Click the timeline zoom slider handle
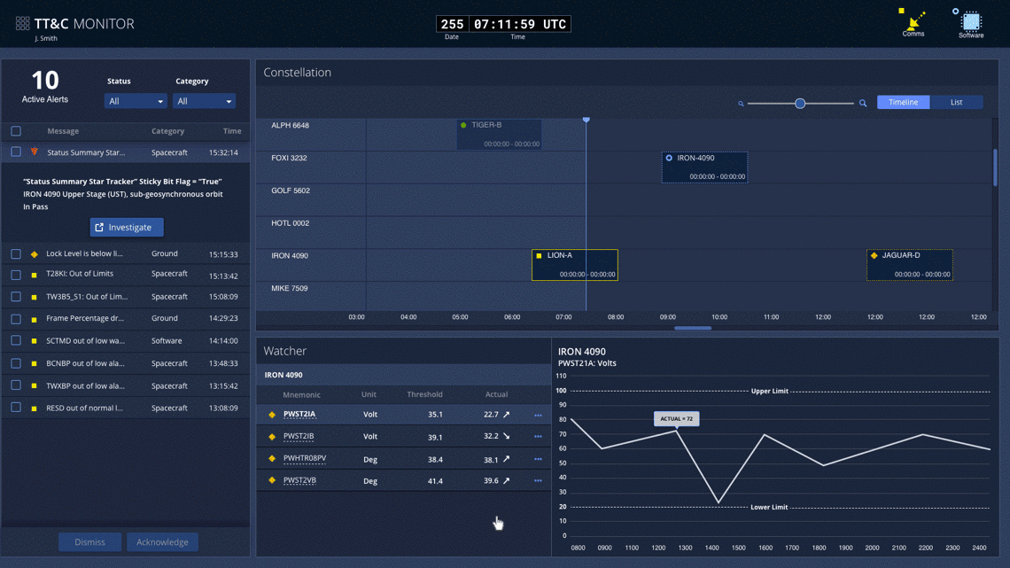The image size is (1010, 568). 800,104
